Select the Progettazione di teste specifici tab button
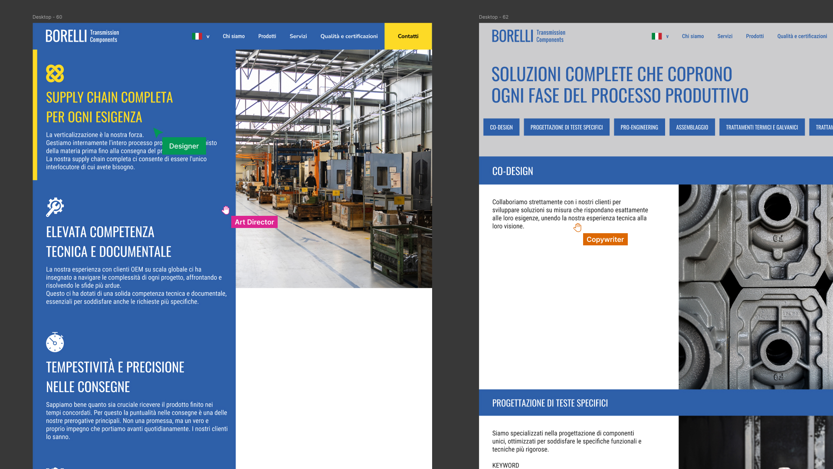The height and width of the screenshot is (469, 833). 567,127
